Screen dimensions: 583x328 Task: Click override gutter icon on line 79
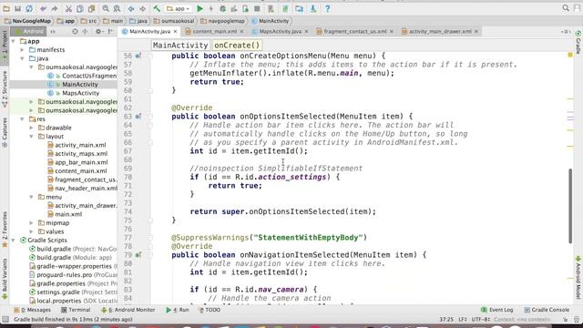(x=138, y=255)
